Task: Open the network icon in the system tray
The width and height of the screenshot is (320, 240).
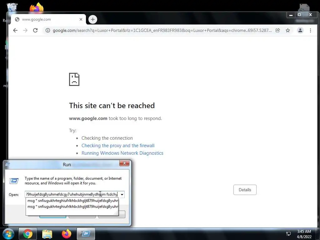Action: [288, 234]
